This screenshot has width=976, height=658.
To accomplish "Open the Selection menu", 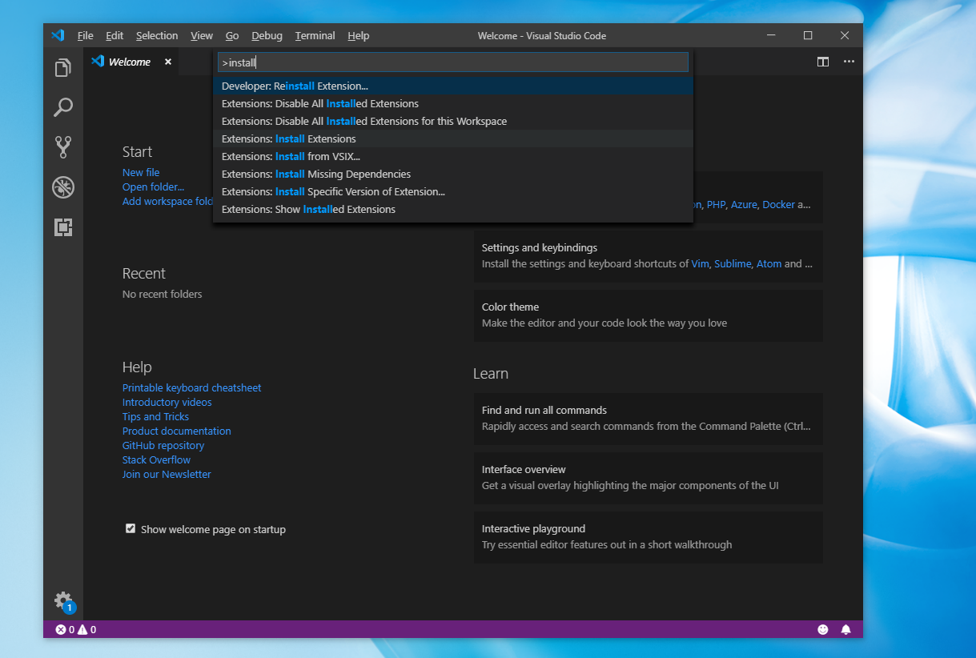I will pyautogui.click(x=157, y=35).
